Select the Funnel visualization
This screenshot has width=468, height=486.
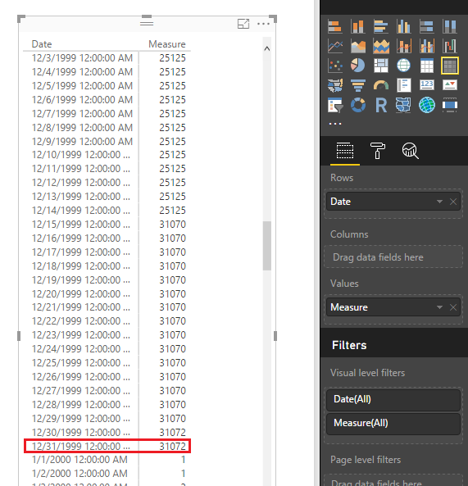[357, 85]
